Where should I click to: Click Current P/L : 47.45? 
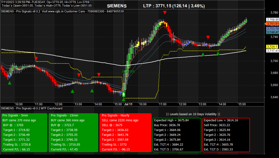click(x=64, y=150)
